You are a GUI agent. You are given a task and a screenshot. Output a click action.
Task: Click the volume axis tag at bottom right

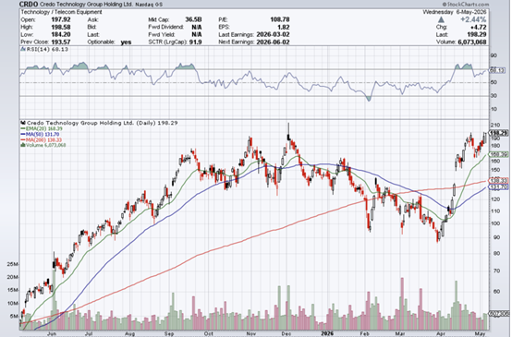pyautogui.click(x=499, y=314)
